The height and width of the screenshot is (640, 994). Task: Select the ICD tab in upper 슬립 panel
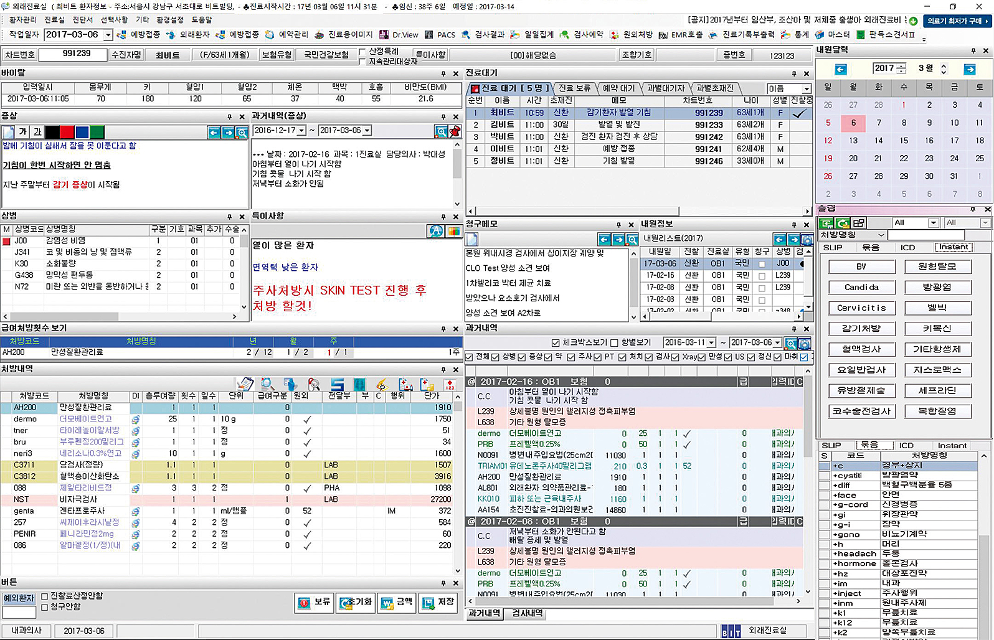pos(907,247)
